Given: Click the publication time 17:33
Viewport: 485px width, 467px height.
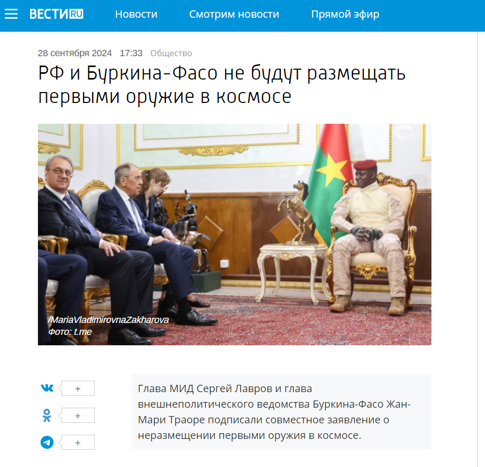Looking at the screenshot, I should tap(131, 53).
